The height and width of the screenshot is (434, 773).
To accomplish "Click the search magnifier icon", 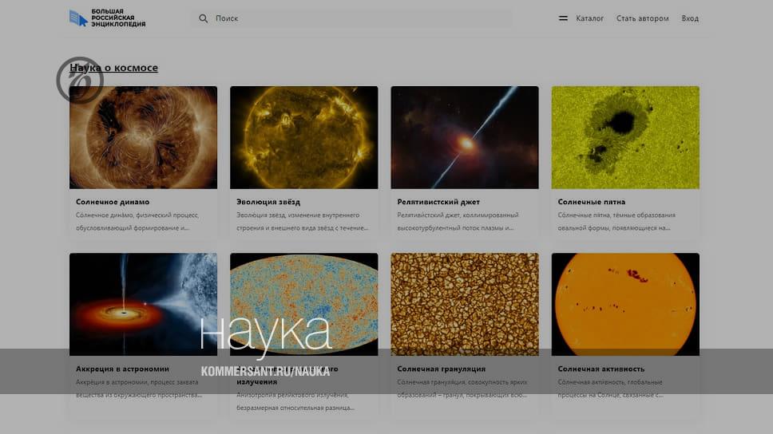I will click(204, 18).
